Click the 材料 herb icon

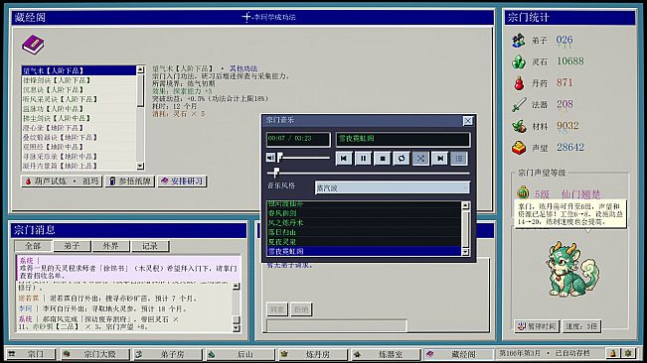519,126
